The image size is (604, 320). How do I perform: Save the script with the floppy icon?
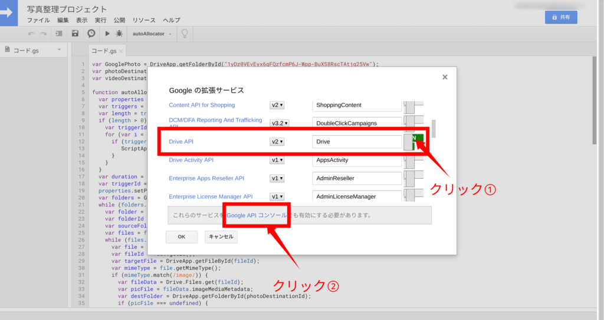(75, 34)
